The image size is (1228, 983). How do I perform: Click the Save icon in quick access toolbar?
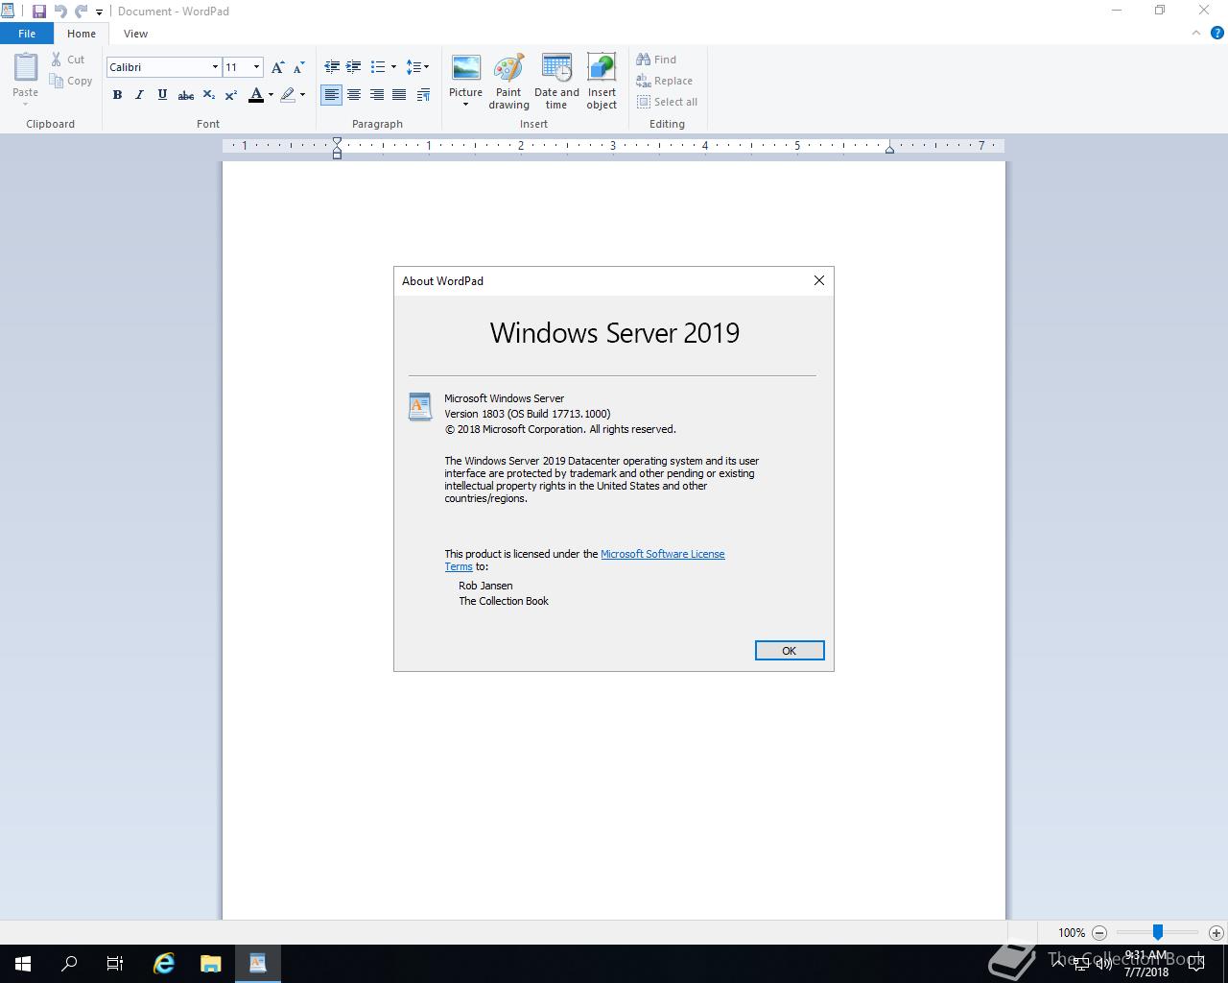click(39, 12)
